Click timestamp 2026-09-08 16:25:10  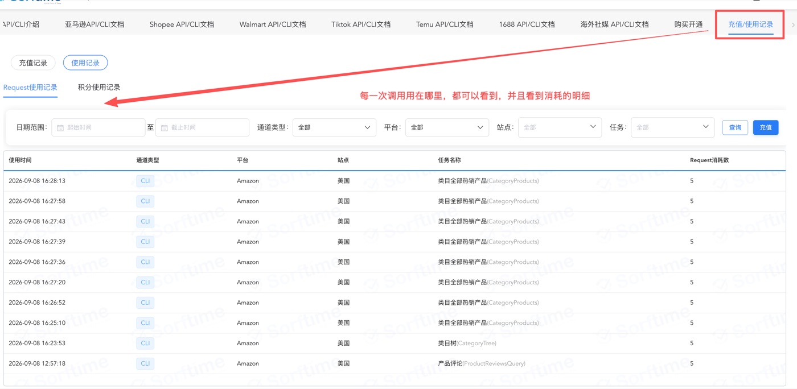click(37, 323)
